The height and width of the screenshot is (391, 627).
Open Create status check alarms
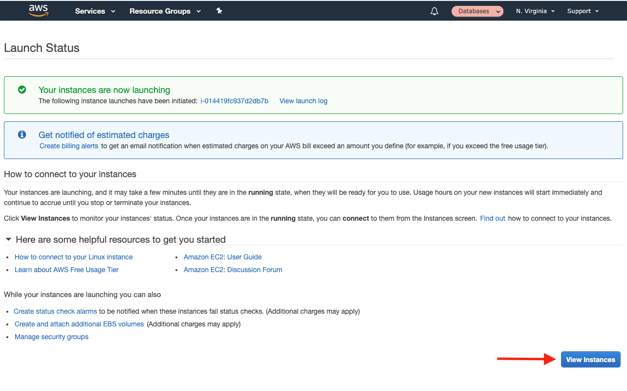tap(55, 311)
